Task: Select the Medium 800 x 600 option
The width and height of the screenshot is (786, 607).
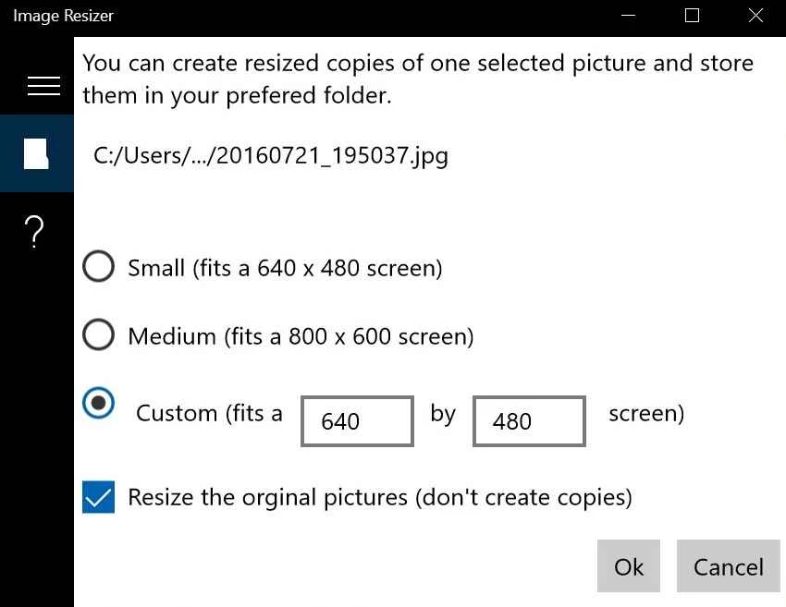Action: pyautogui.click(x=98, y=335)
